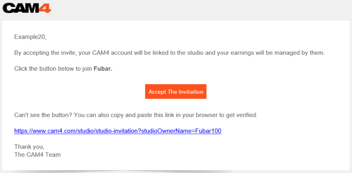Click the 'Click the button below to join' text
The height and width of the screenshot is (173, 352).
[53, 69]
